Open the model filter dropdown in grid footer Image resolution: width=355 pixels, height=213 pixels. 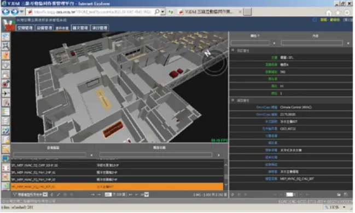coord(45,194)
